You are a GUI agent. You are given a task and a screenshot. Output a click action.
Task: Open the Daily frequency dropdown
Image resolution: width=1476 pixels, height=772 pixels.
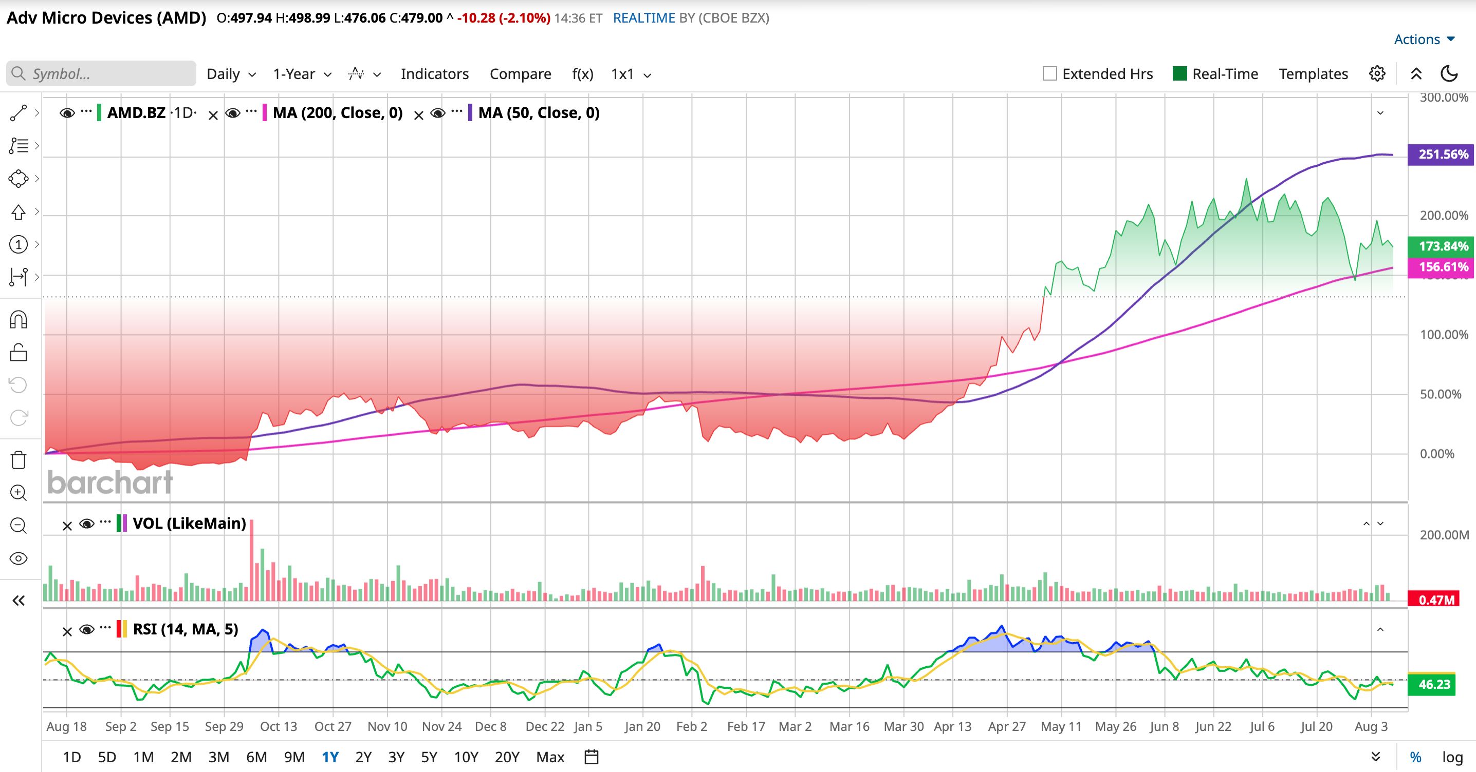(x=231, y=74)
